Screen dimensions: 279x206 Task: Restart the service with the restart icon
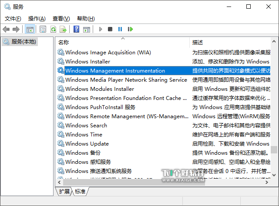point(130,29)
